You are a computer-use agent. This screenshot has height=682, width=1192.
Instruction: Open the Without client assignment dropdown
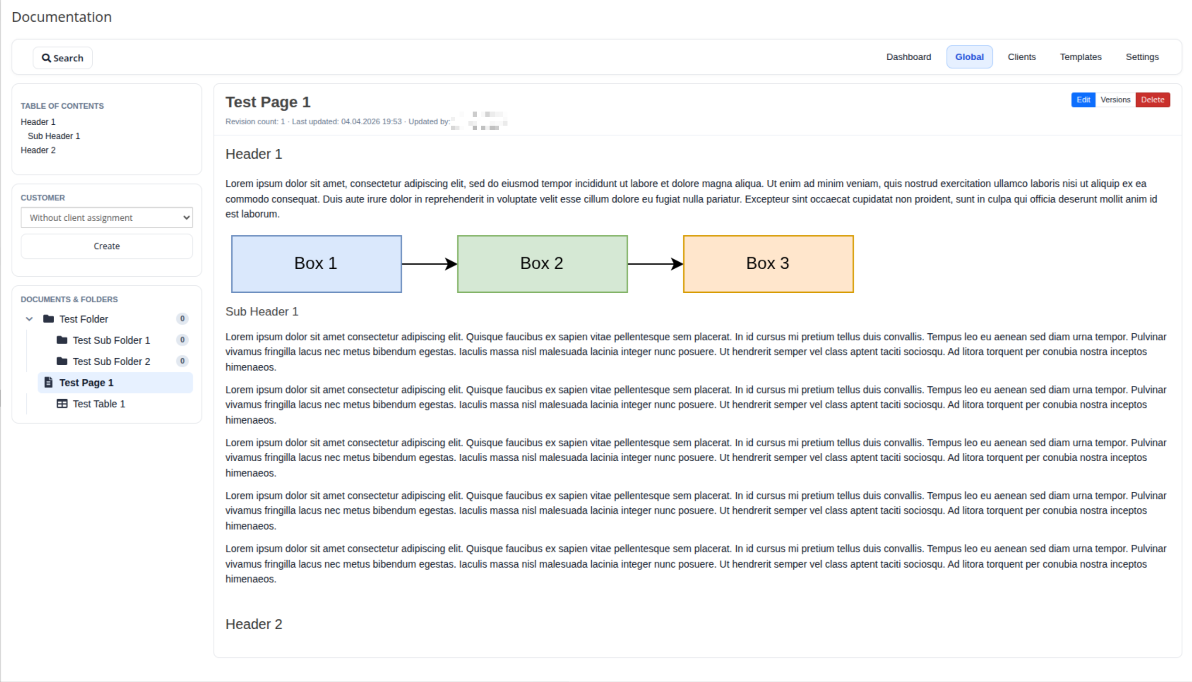[106, 217]
